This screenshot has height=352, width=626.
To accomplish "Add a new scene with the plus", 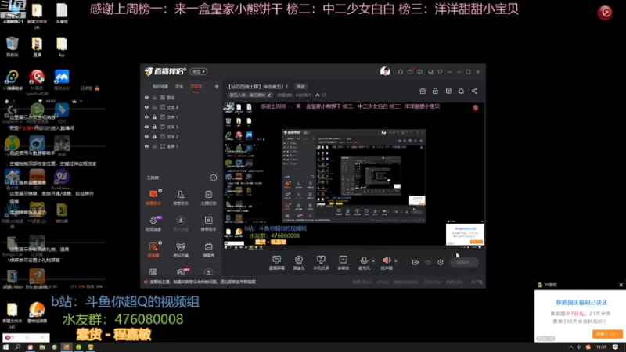I will (217, 86).
